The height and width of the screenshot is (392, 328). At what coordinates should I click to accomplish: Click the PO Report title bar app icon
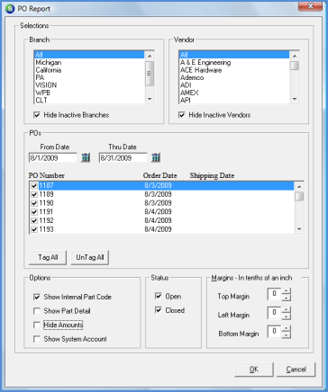10,9
